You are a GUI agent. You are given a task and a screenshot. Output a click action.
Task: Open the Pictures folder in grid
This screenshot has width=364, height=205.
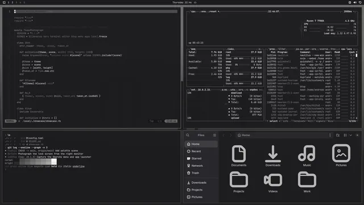[x=341, y=155]
